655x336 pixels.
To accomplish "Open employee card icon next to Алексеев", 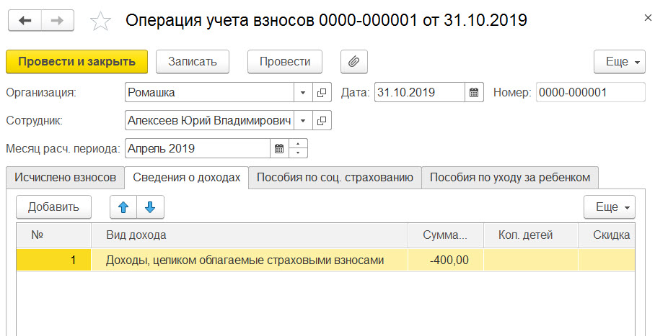I will [x=322, y=121].
